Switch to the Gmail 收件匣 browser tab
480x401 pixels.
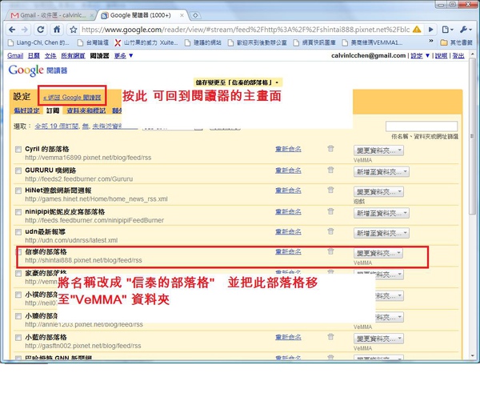coord(51,15)
